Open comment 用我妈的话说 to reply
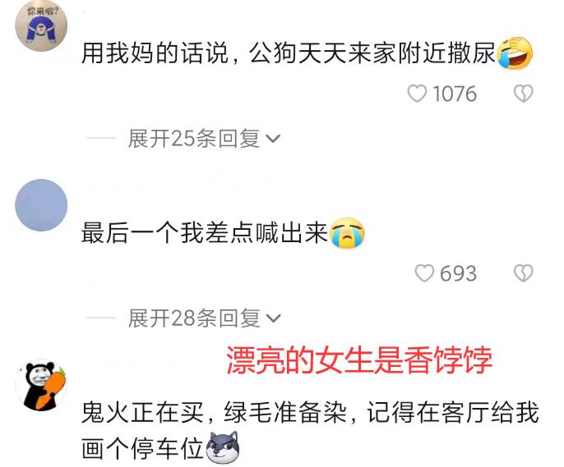The height and width of the screenshot is (467, 564). [x=289, y=53]
